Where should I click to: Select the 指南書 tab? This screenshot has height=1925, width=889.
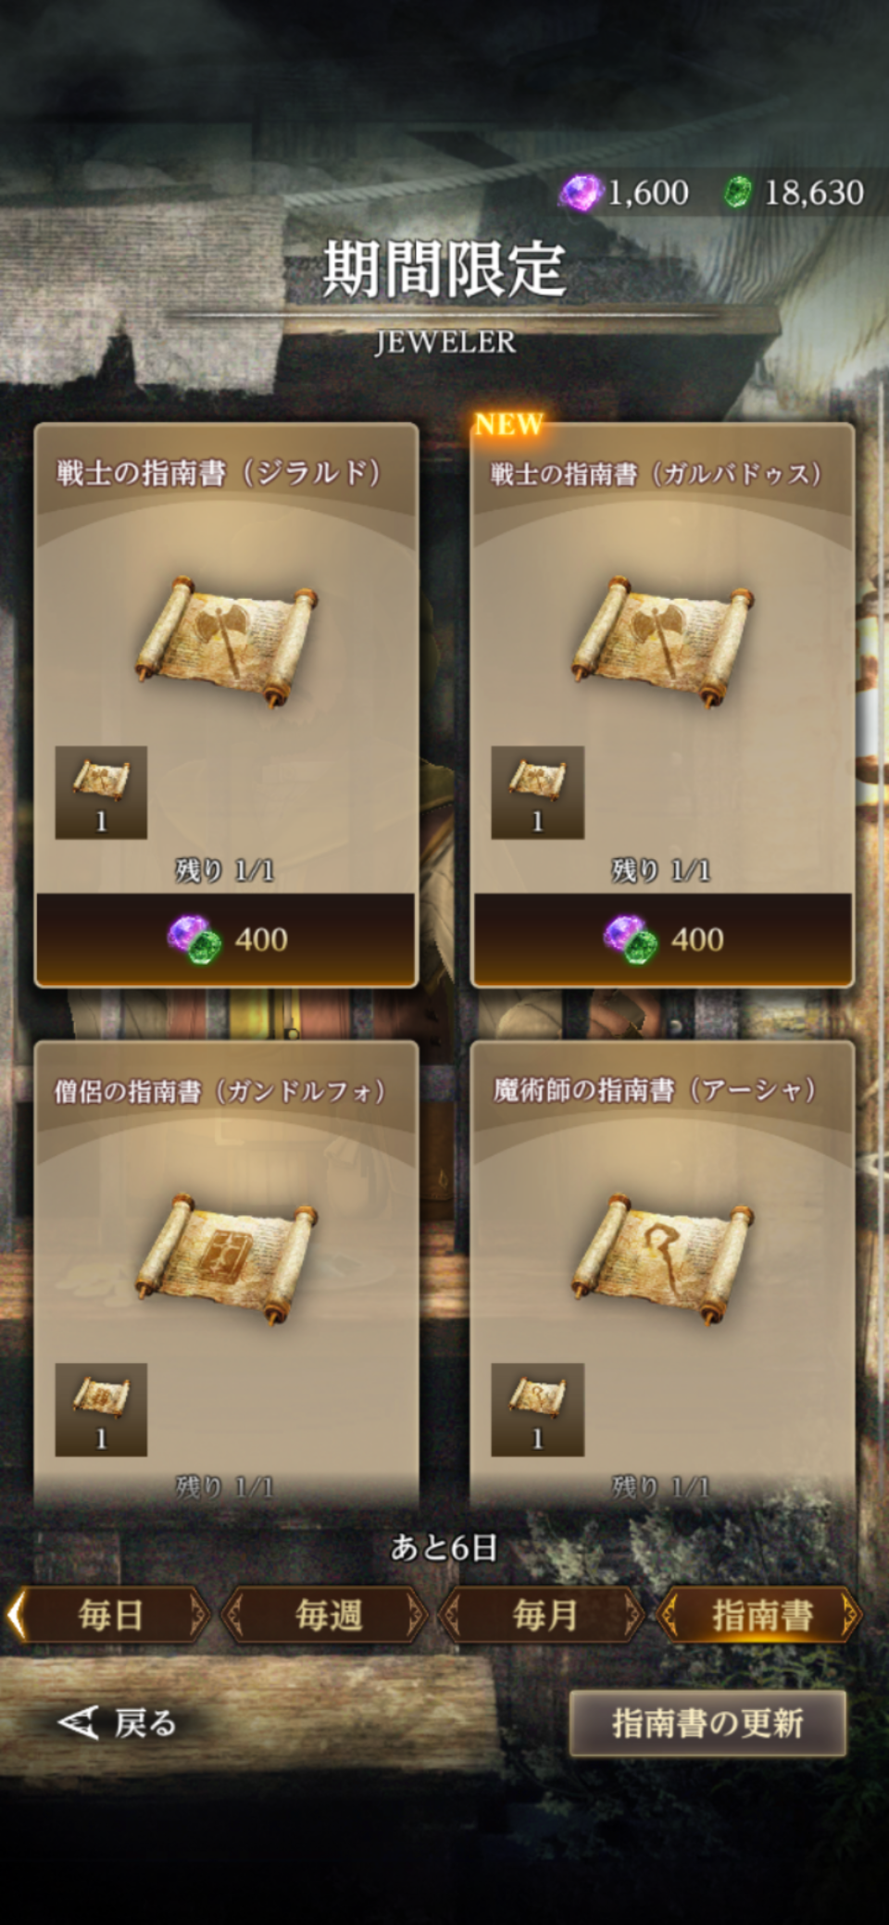tap(761, 1615)
